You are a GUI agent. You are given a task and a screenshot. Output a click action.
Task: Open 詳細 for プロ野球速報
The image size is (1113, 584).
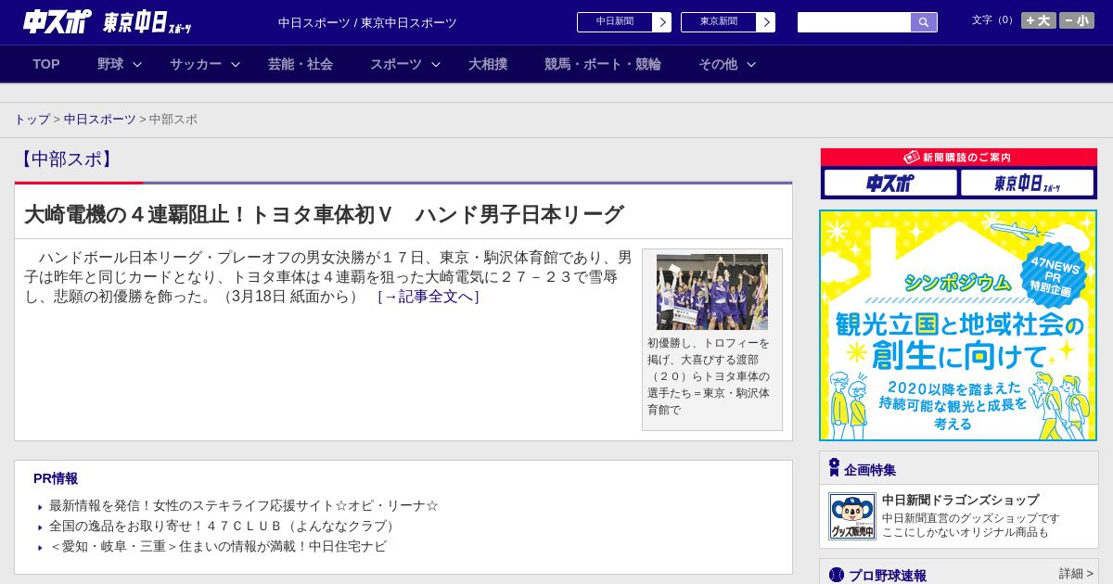click(x=1076, y=574)
